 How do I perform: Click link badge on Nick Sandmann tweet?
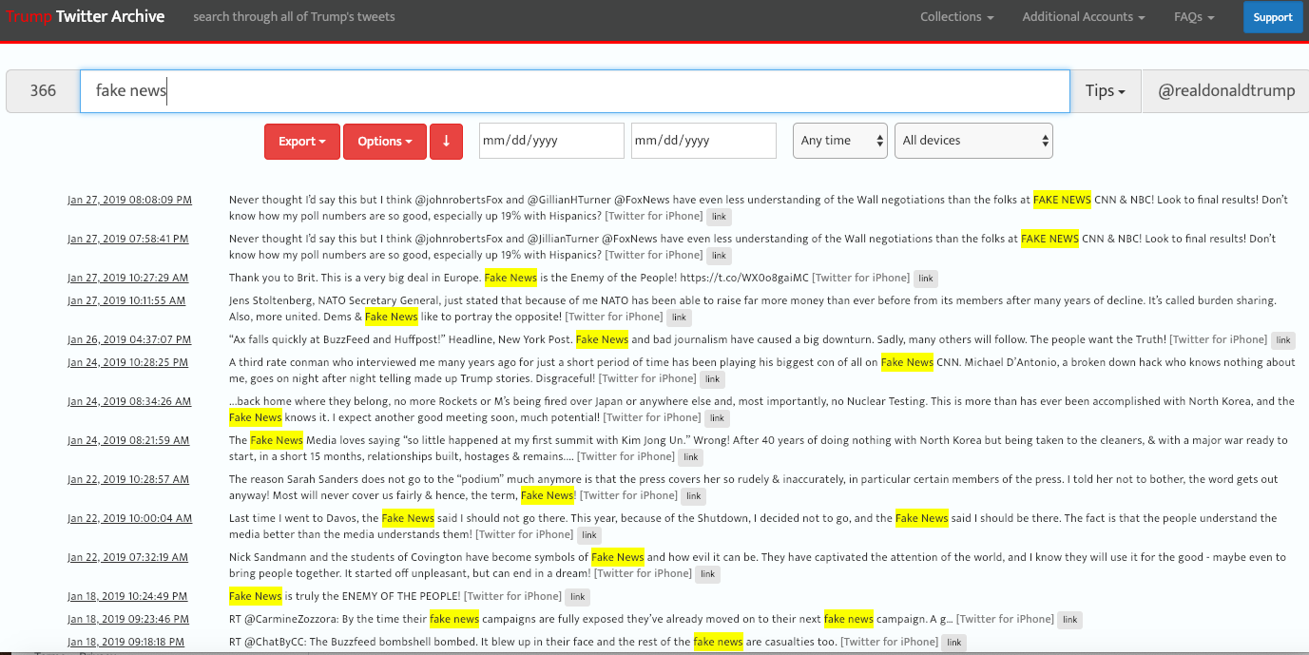(x=708, y=574)
